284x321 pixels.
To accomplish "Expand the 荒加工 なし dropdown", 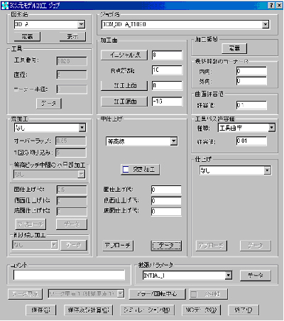I will [x=82, y=128].
